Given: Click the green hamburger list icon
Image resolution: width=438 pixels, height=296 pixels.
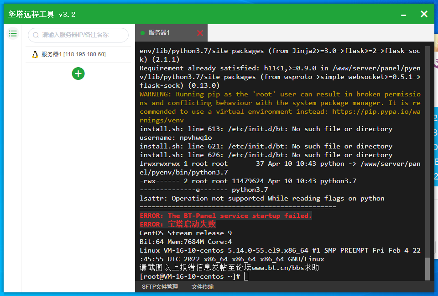Looking at the screenshot, I should (13, 33).
